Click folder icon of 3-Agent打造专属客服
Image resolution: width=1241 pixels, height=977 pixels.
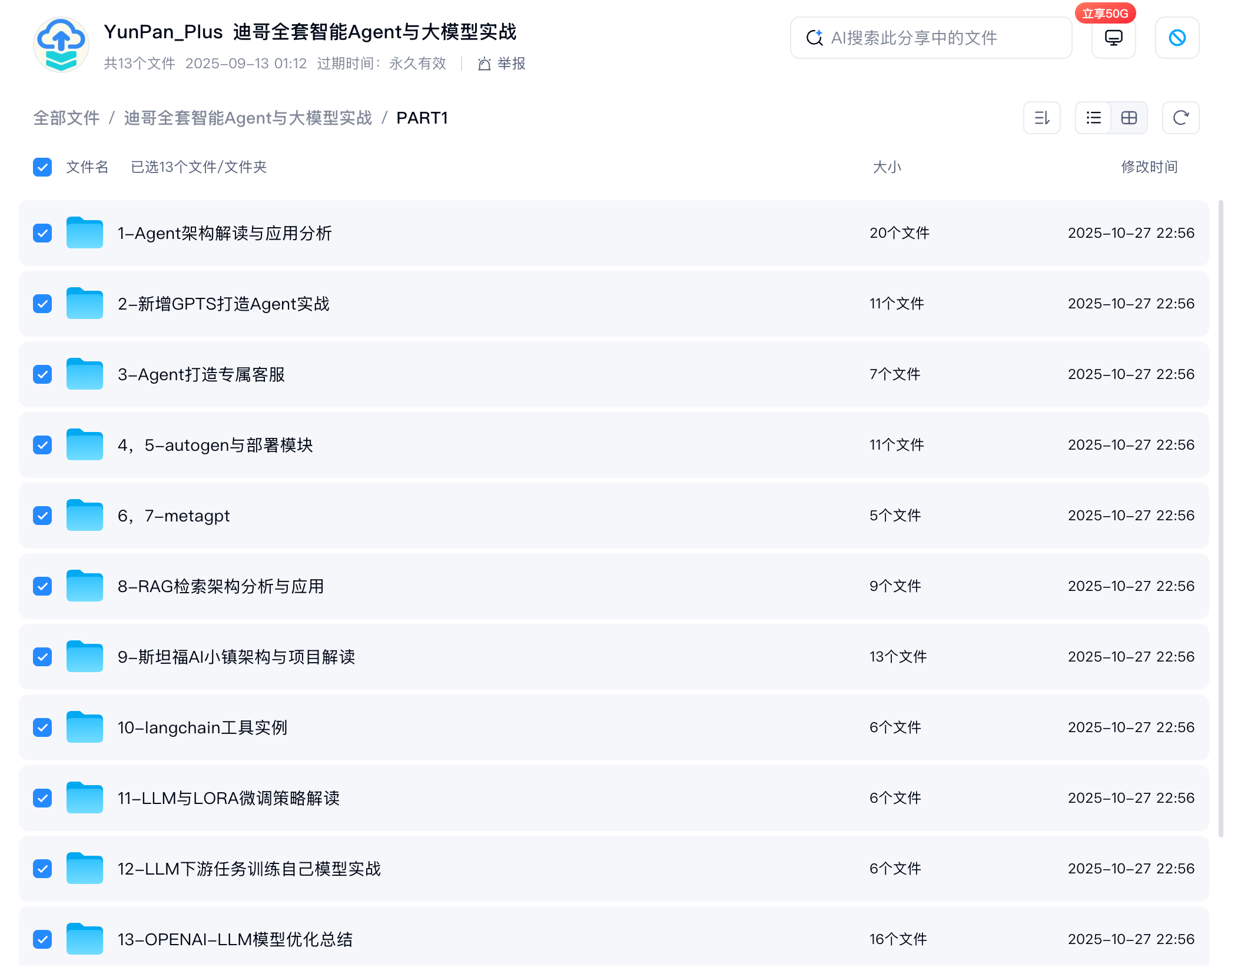(x=85, y=374)
